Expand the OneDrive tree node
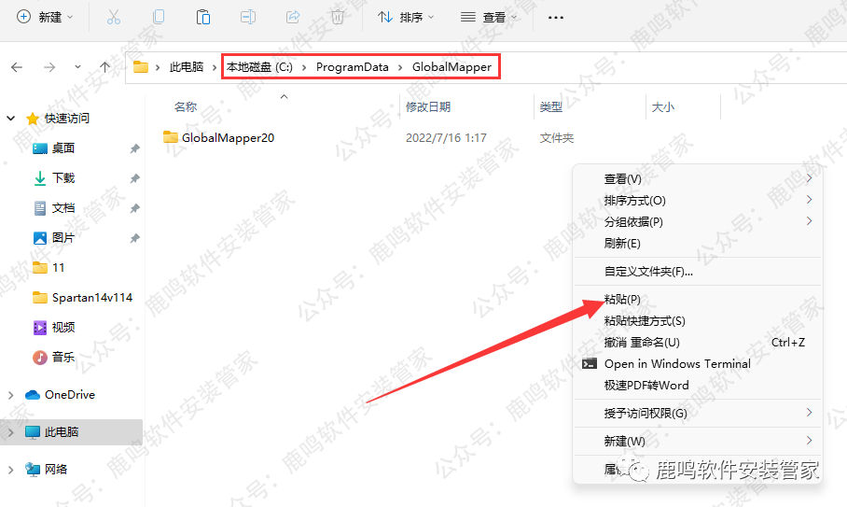Screen dimensions: 847x507 click(x=11, y=395)
